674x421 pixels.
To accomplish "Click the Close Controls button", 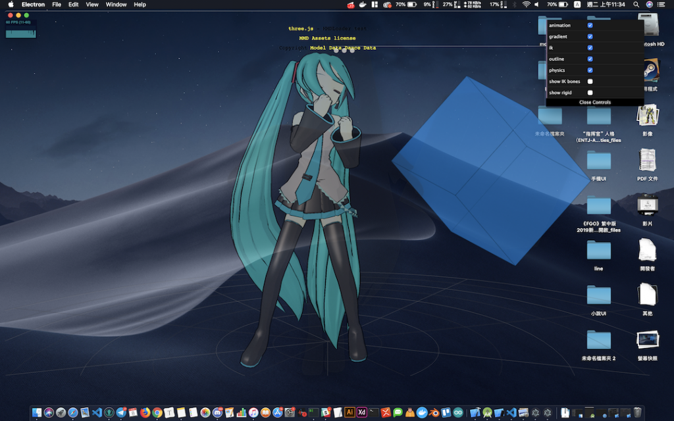I will pyautogui.click(x=595, y=102).
